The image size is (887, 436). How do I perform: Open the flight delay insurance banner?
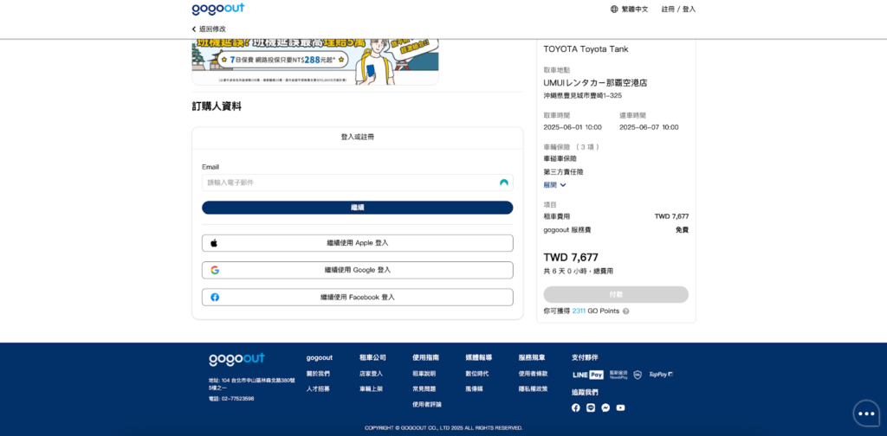[315, 62]
